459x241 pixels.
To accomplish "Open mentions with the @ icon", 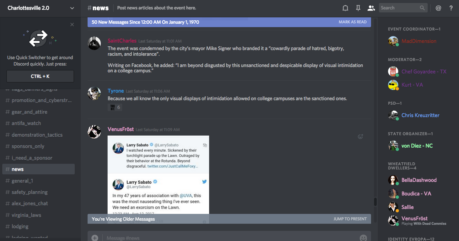I will tap(438, 8).
